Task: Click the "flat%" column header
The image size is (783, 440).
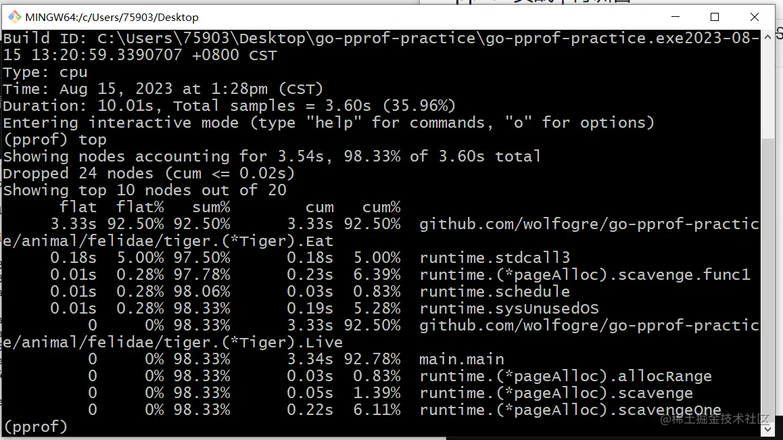Action: tap(140, 207)
